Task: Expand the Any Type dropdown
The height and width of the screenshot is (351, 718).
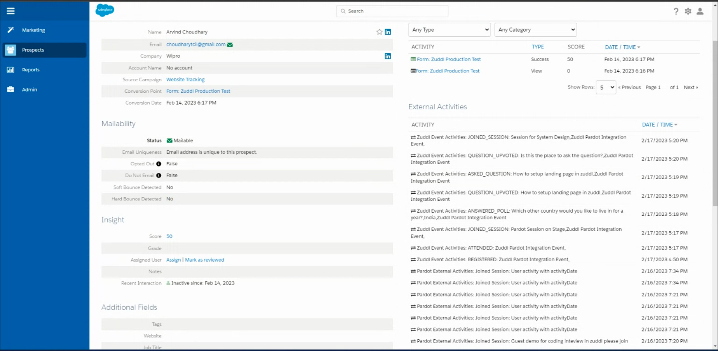Action: pyautogui.click(x=449, y=30)
